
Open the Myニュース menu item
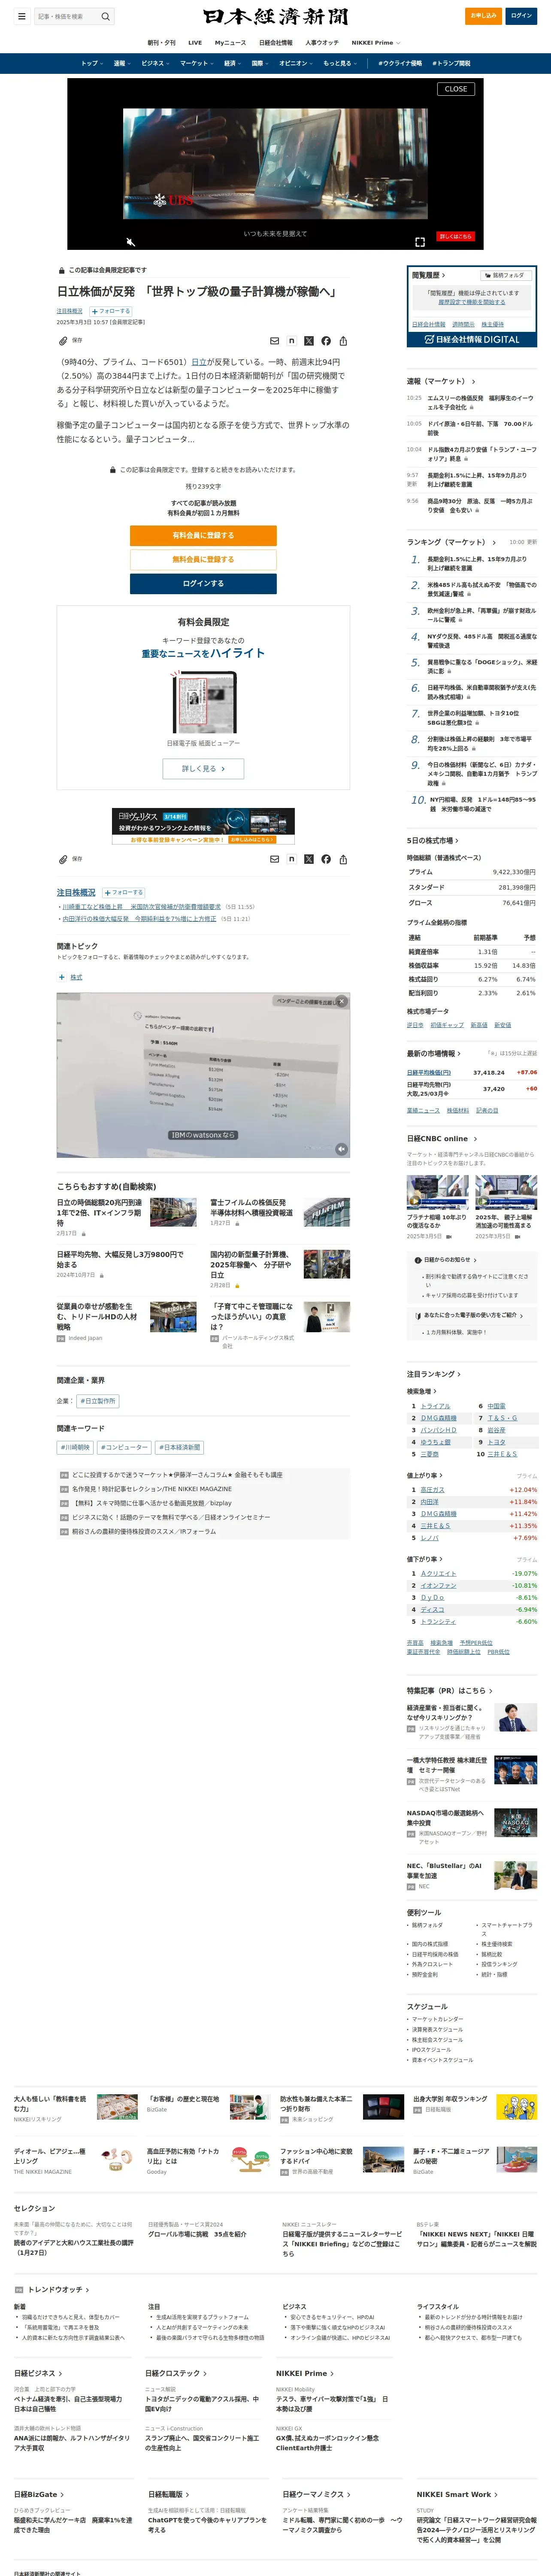230,43
